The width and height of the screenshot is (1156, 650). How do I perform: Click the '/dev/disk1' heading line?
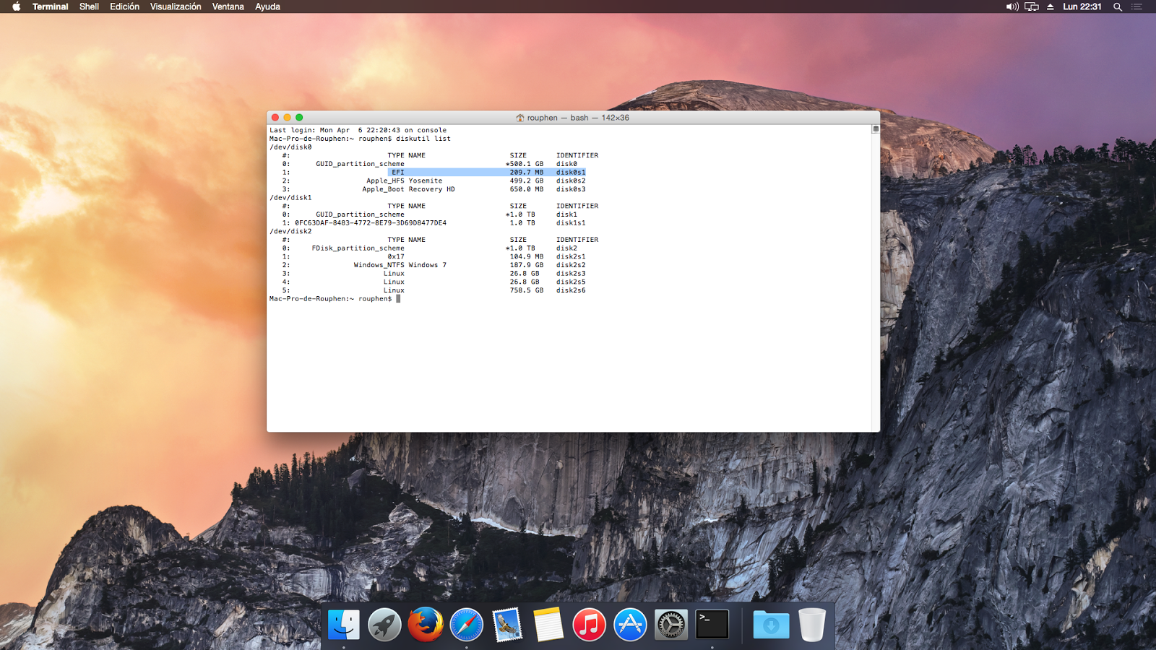tap(290, 198)
